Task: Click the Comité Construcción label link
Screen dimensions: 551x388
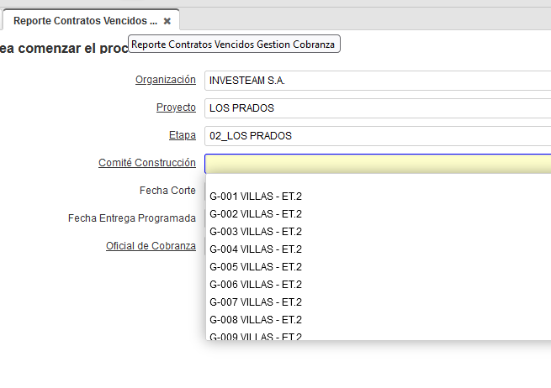Action: [146, 163]
